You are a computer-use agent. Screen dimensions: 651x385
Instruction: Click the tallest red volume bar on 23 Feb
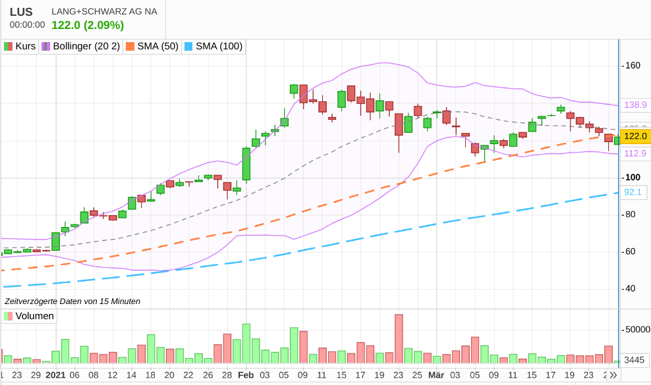click(399, 338)
